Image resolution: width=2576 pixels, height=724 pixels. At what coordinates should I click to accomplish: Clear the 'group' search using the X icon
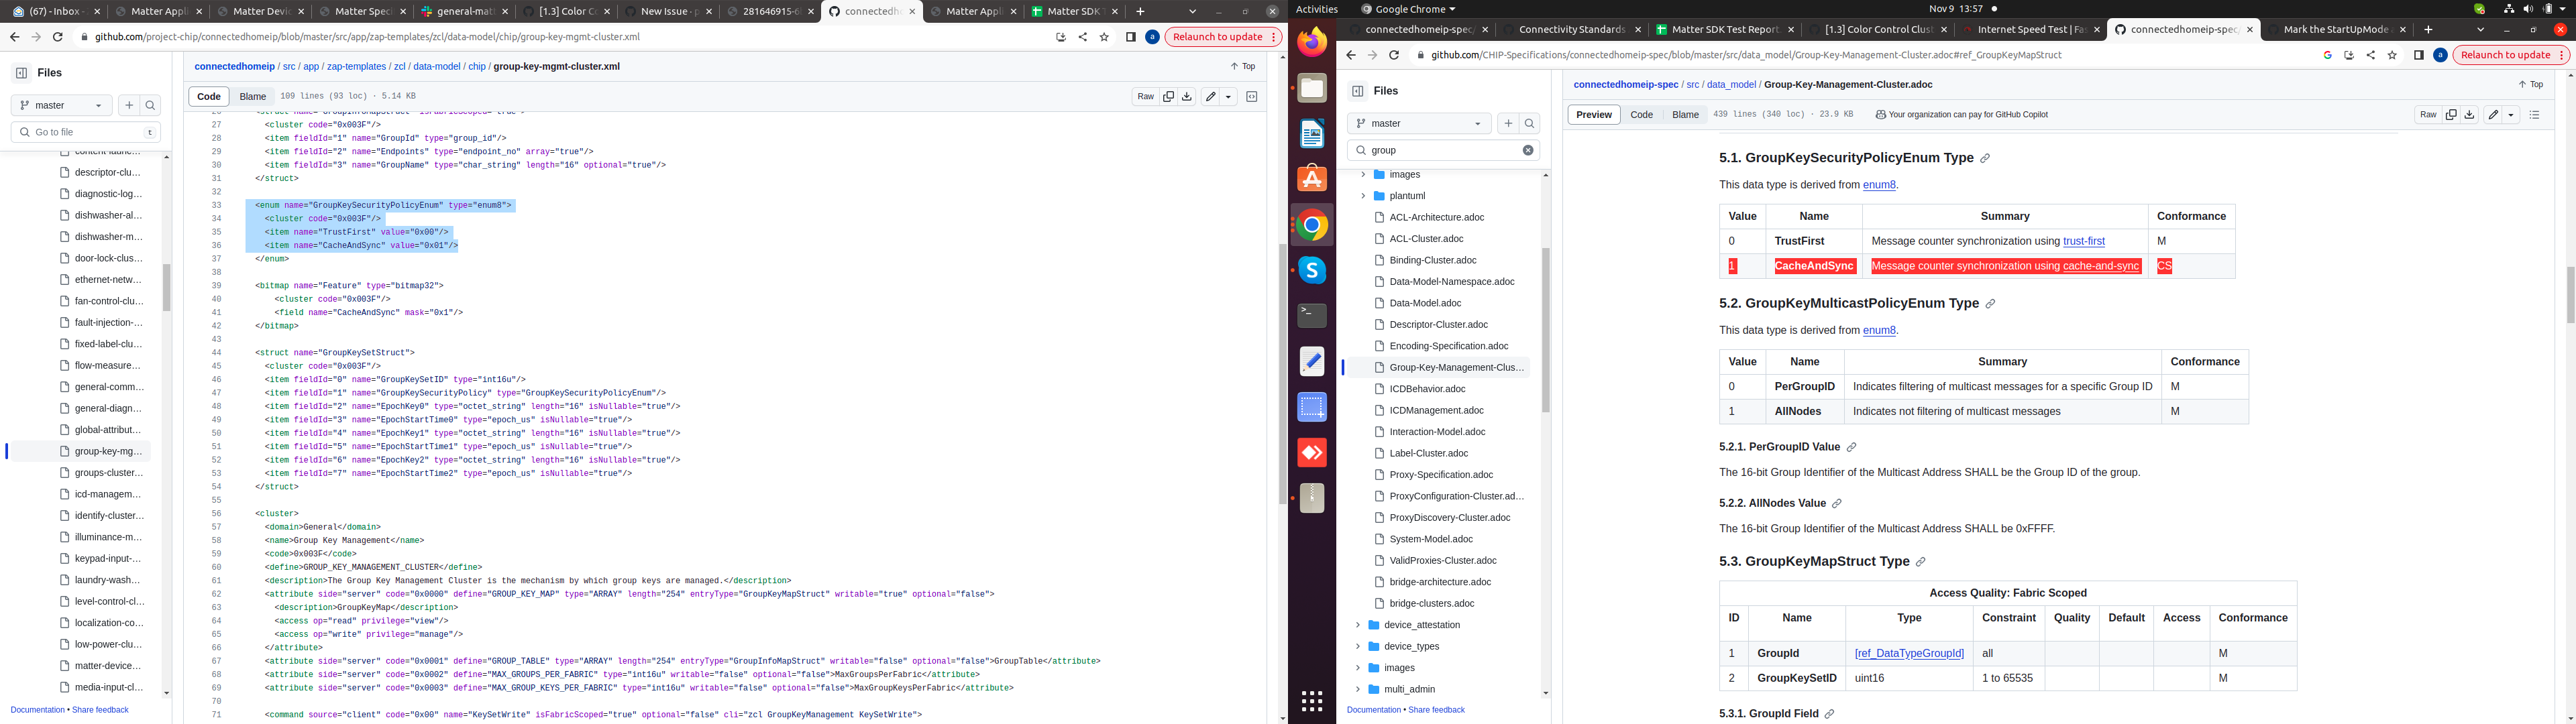(1527, 149)
